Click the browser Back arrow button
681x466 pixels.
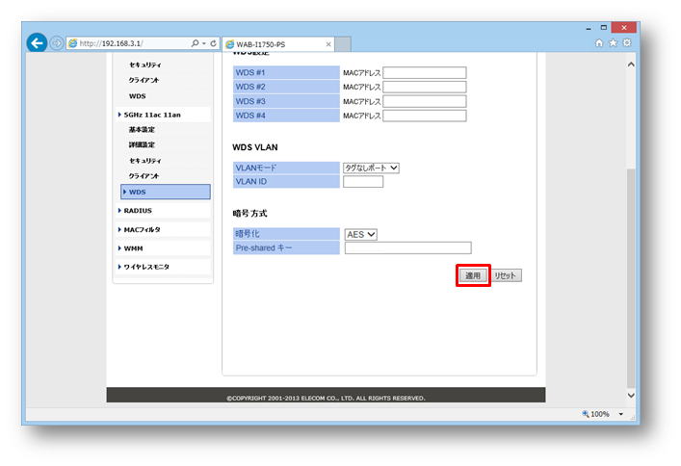37,43
